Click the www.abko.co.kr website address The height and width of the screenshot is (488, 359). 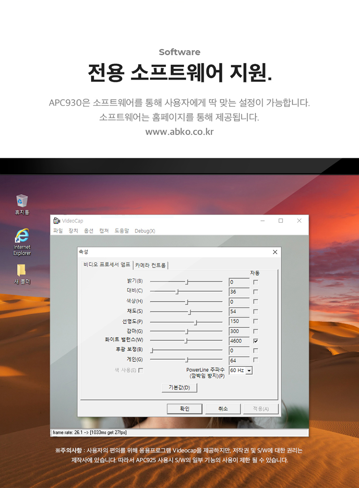click(179, 132)
